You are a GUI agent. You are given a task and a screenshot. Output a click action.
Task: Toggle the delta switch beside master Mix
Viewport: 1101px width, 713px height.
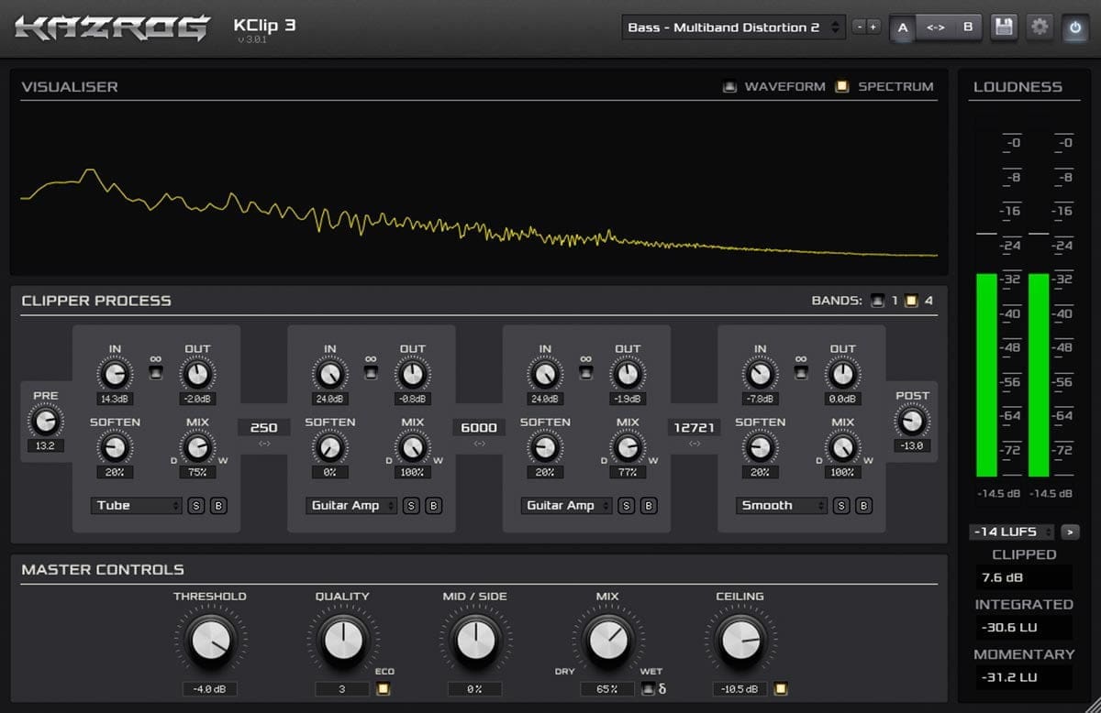click(648, 689)
